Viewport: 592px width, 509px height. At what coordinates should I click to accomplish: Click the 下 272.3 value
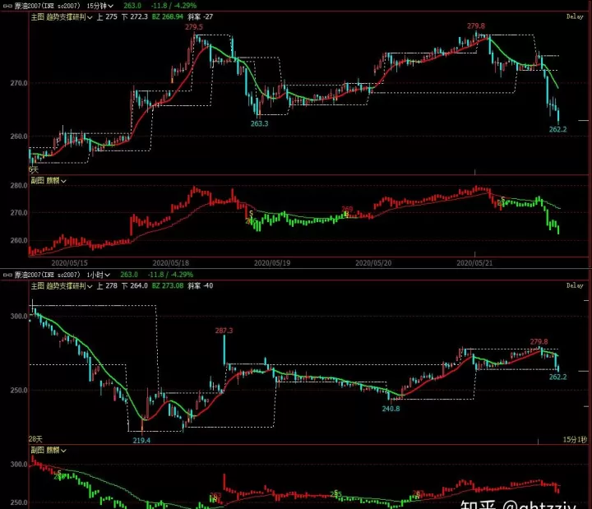click(x=134, y=17)
